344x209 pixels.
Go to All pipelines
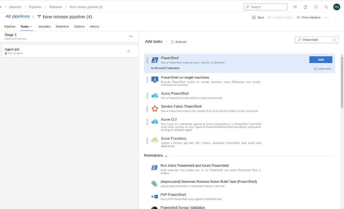pyautogui.click(x=18, y=16)
